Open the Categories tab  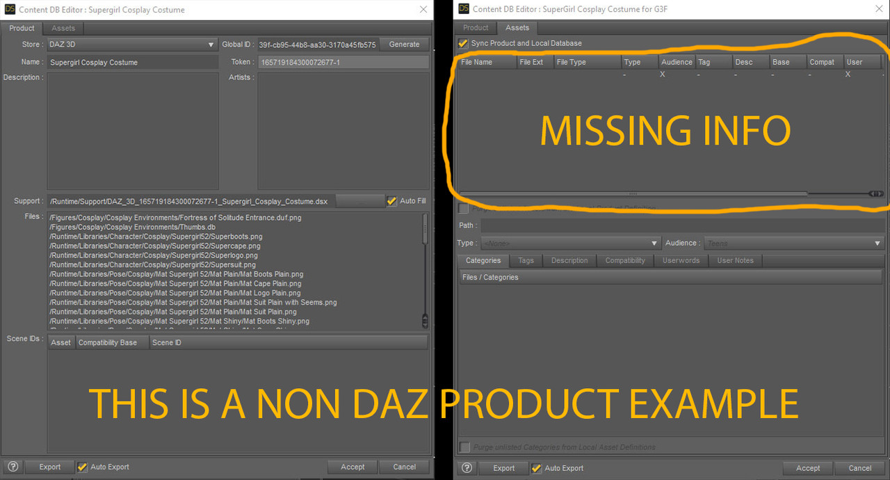483,261
